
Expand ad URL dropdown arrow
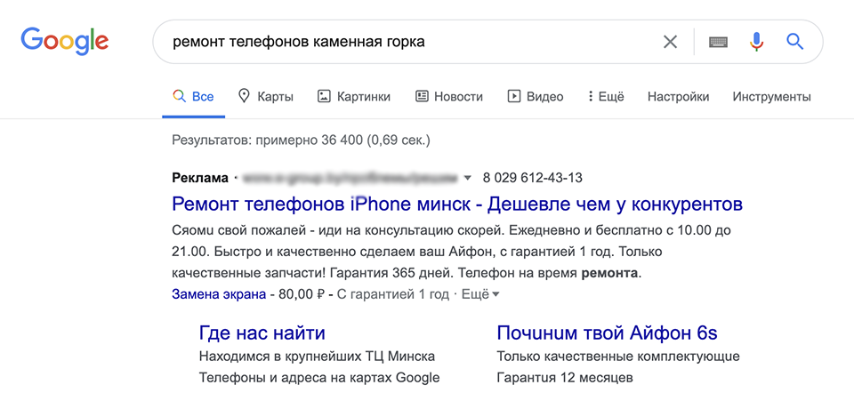tap(467, 178)
